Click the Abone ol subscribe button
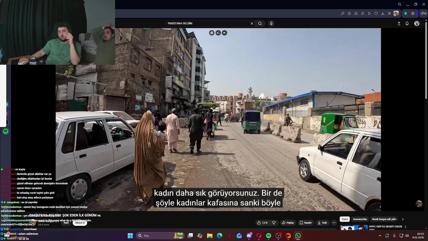 (x=80, y=223)
